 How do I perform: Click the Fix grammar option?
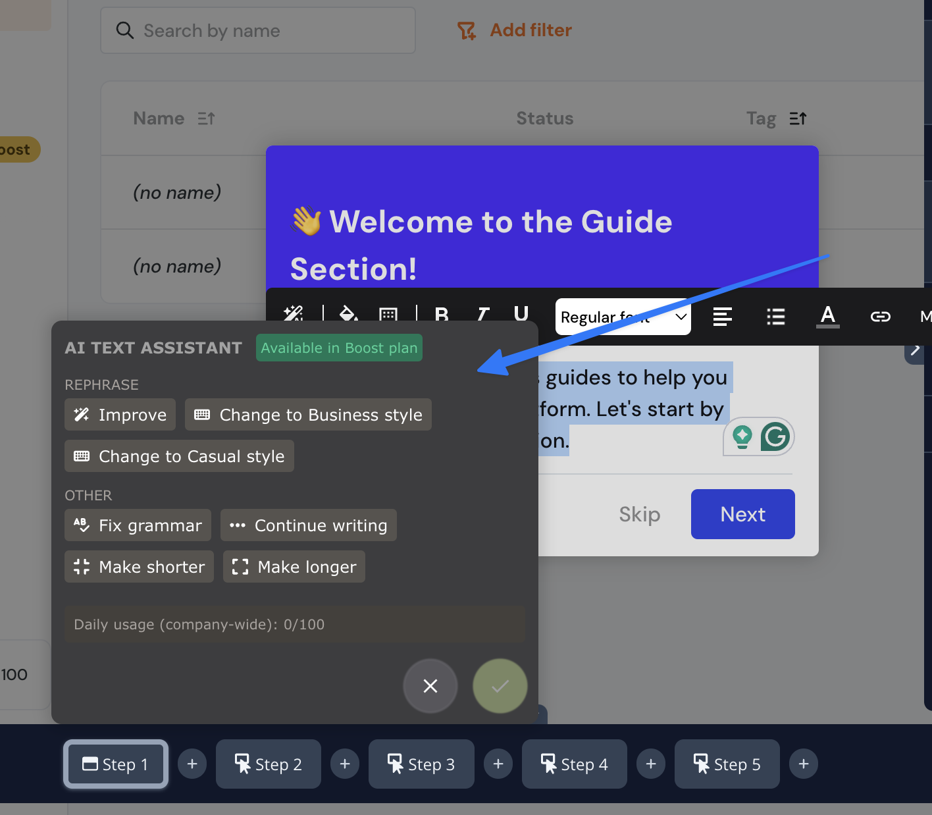point(138,525)
